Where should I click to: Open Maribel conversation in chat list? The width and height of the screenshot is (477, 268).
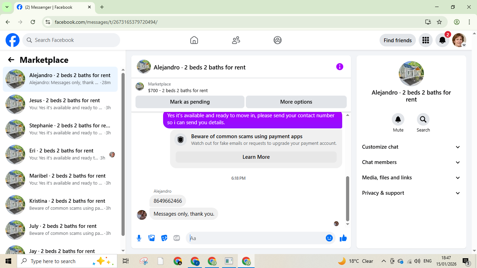click(60, 180)
